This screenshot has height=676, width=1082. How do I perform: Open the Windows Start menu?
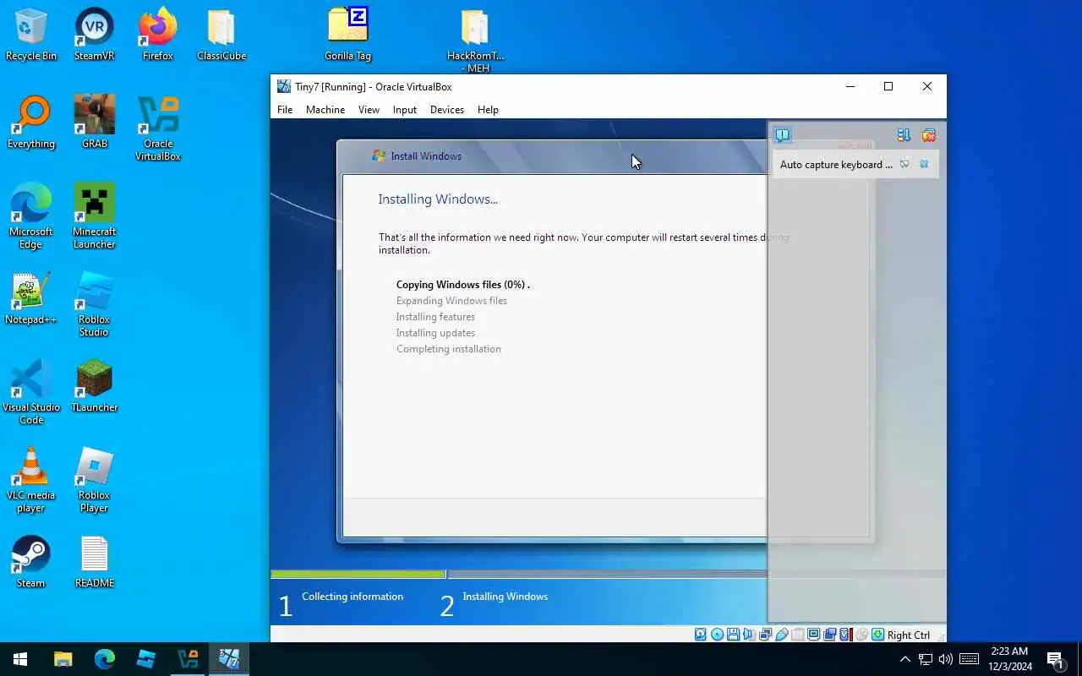coord(20,659)
